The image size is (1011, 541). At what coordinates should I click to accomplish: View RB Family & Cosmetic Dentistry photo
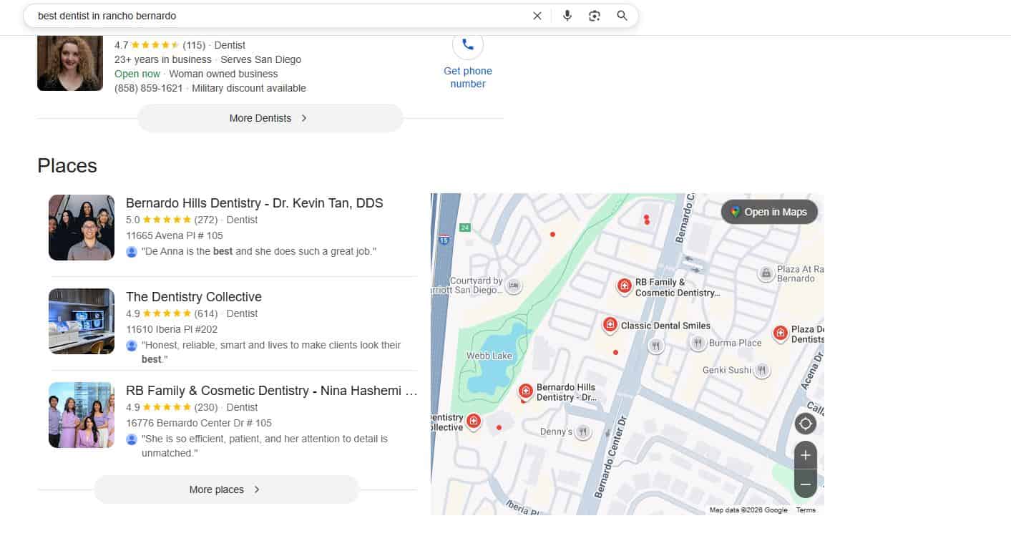pos(82,415)
